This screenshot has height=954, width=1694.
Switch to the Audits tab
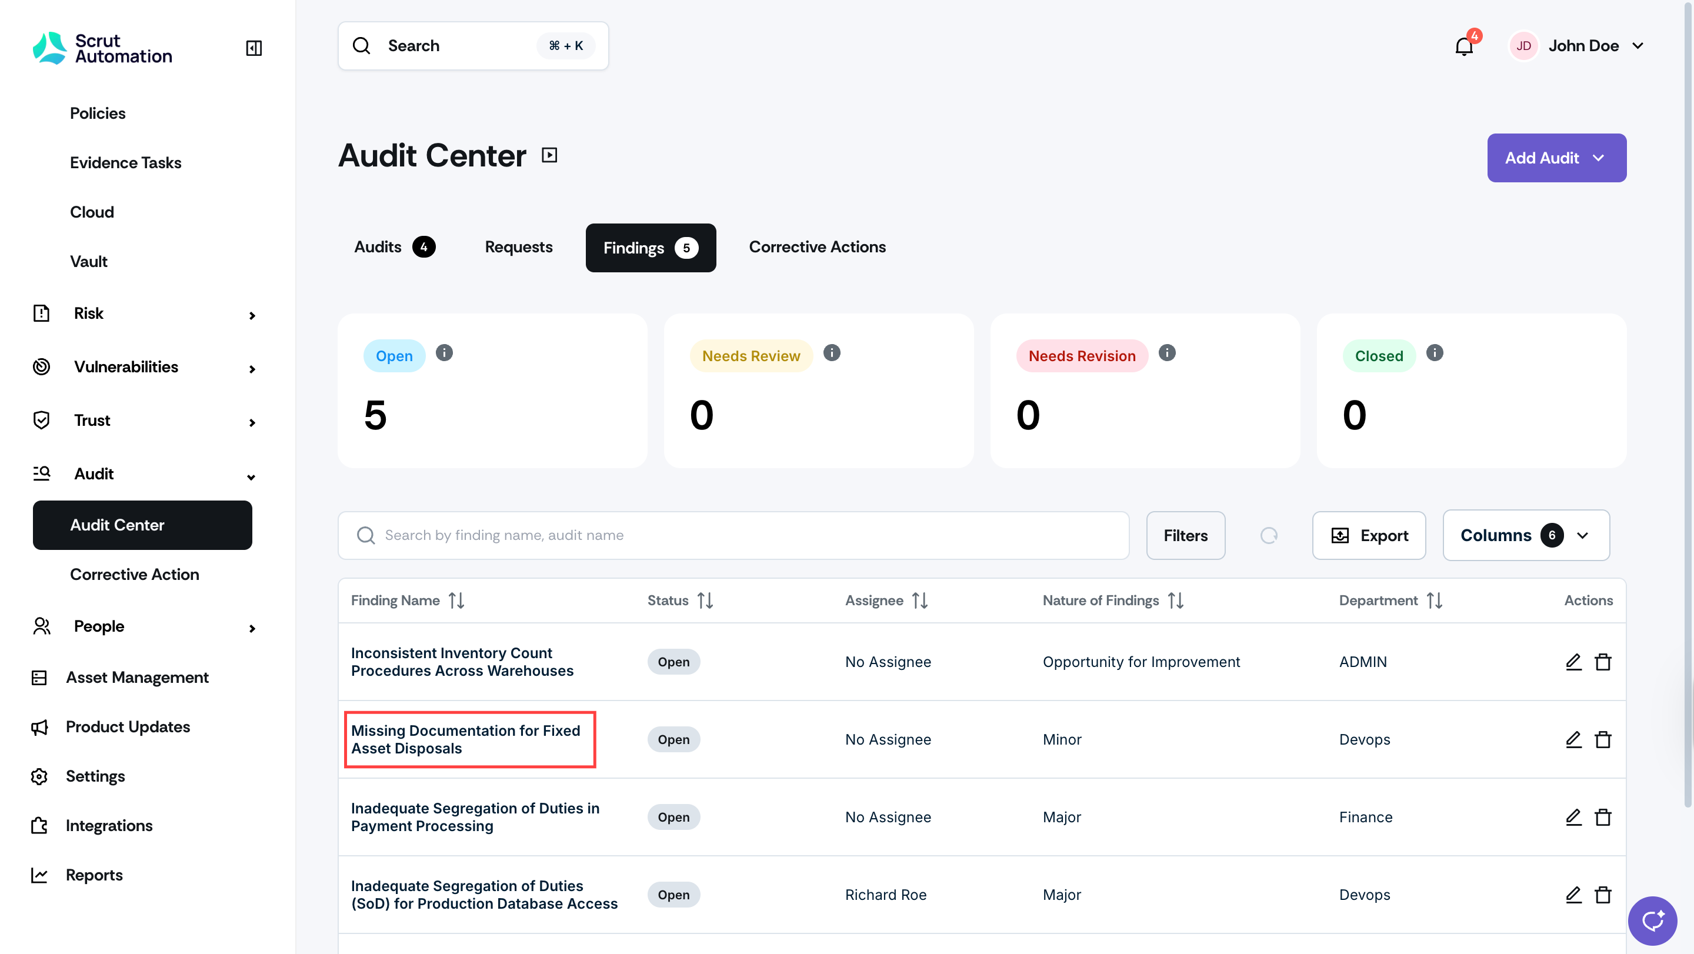[395, 247]
